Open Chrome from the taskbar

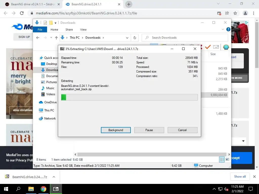tap(44, 189)
